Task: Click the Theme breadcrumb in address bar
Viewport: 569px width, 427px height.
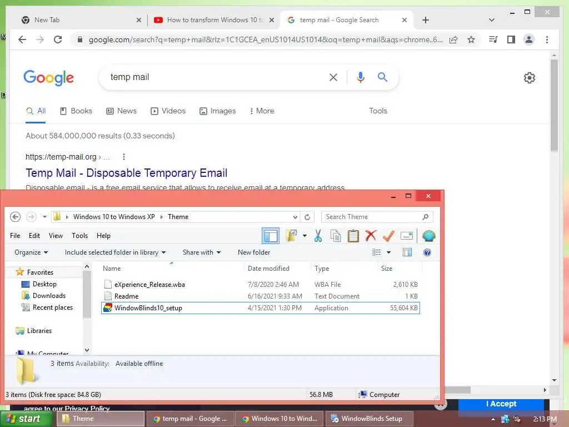Action: [x=178, y=217]
